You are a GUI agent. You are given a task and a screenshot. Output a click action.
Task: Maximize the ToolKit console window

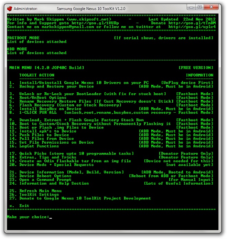(199, 7)
